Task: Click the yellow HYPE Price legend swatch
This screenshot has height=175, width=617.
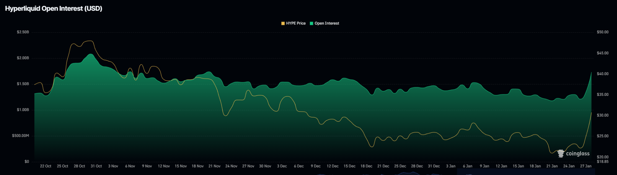Action: coord(283,24)
